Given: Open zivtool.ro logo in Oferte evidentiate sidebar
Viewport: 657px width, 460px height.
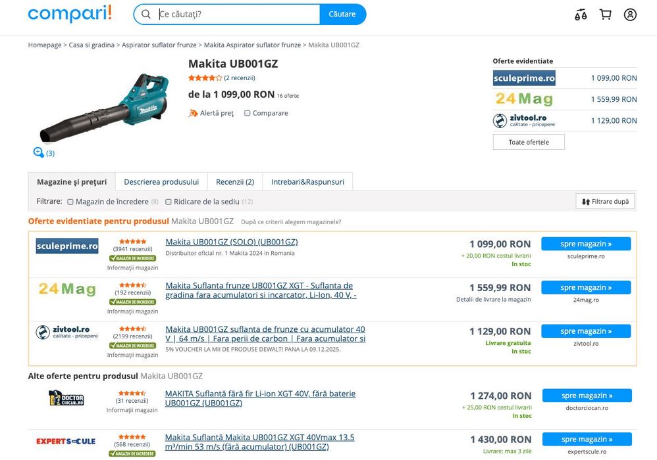Looking at the screenshot, I should point(524,120).
